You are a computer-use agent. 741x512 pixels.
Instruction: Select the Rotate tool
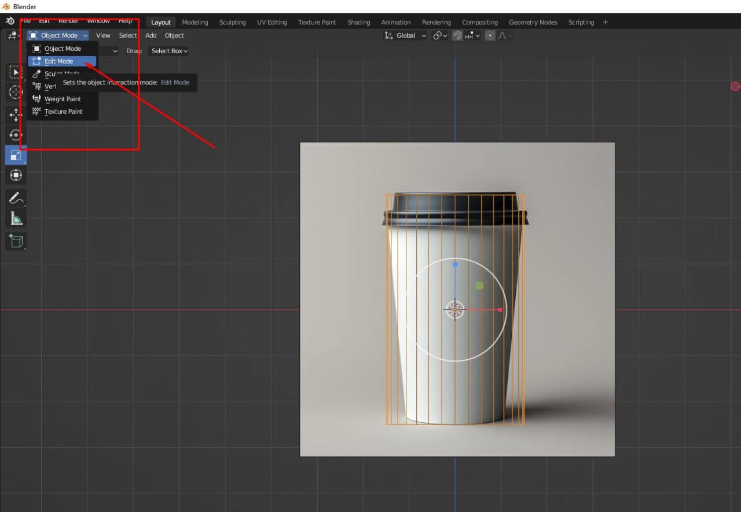coord(16,135)
